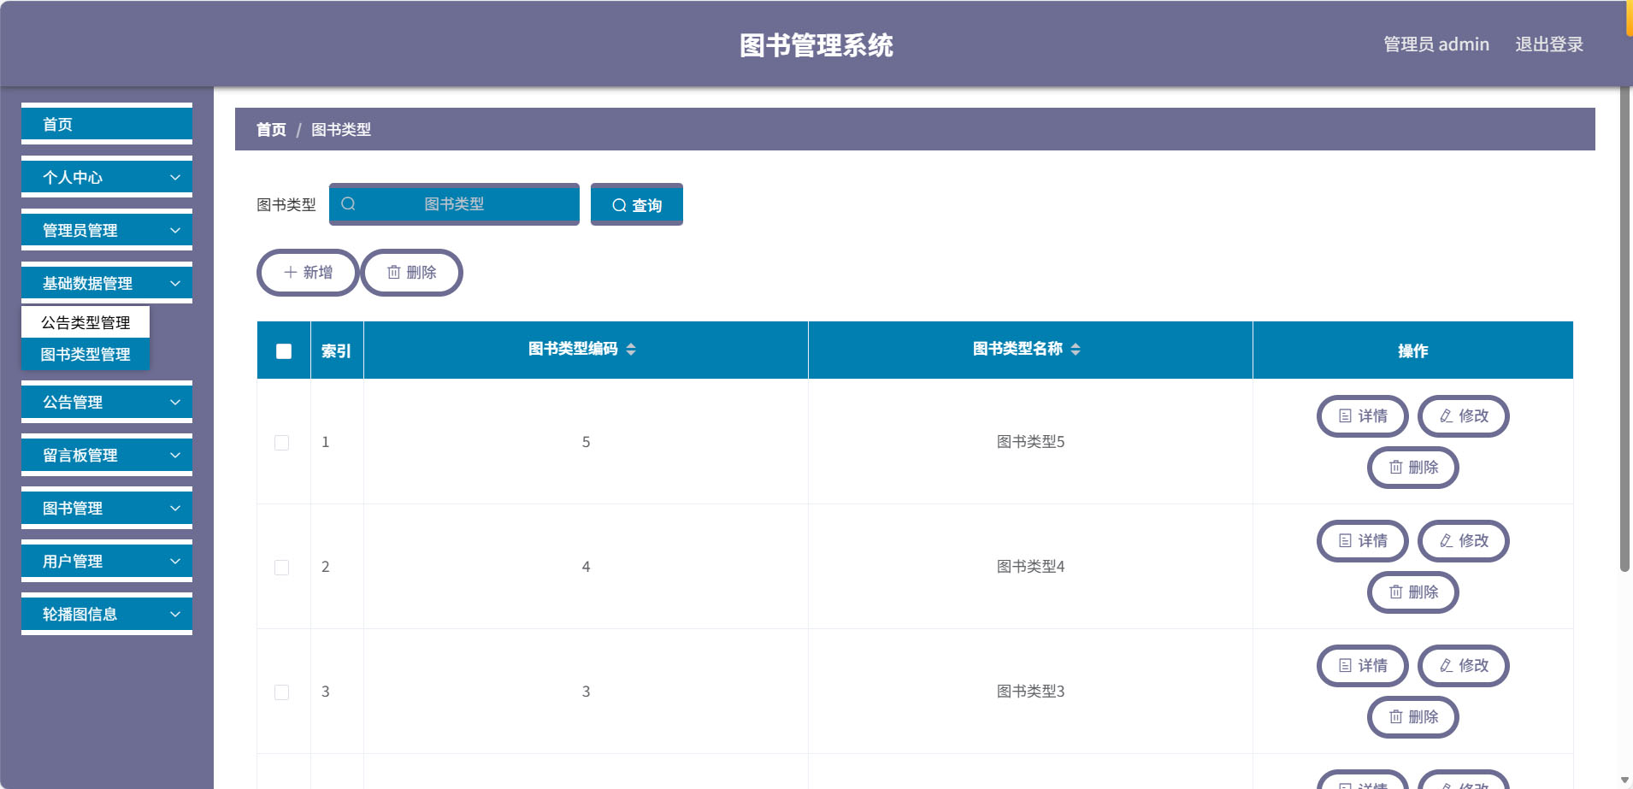The image size is (1633, 789).
Task: Toggle the select-all checkbox in table header
Action: coord(284,351)
